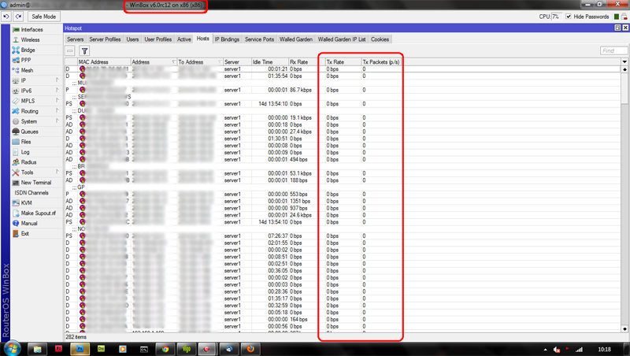
Task: Open Dreamweaver from the taskbar
Action: pos(101,349)
